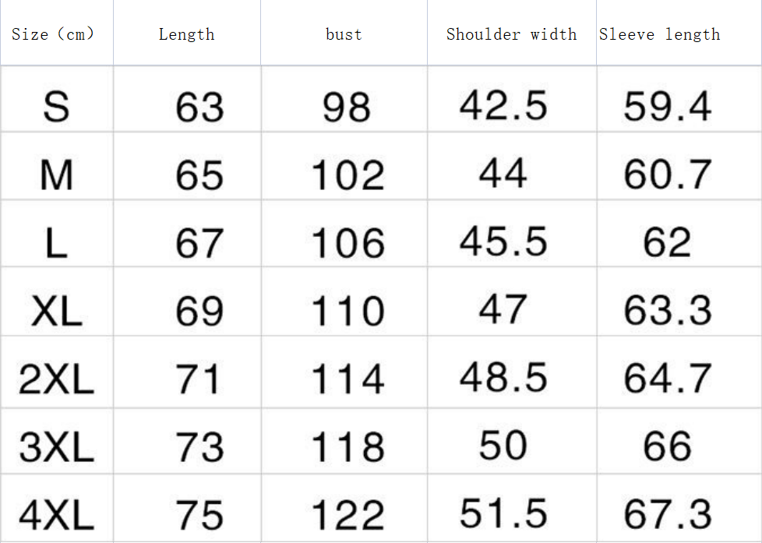Click the bust value 118
Screen dimensions: 762x543
pos(347,447)
